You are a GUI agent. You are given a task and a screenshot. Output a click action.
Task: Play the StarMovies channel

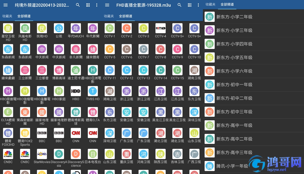point(42,156)
